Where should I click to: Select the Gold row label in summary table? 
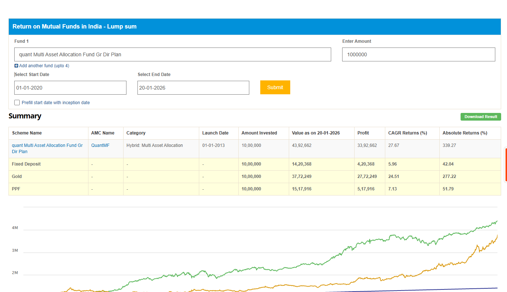pyautogui.click(x=17, y=177)
